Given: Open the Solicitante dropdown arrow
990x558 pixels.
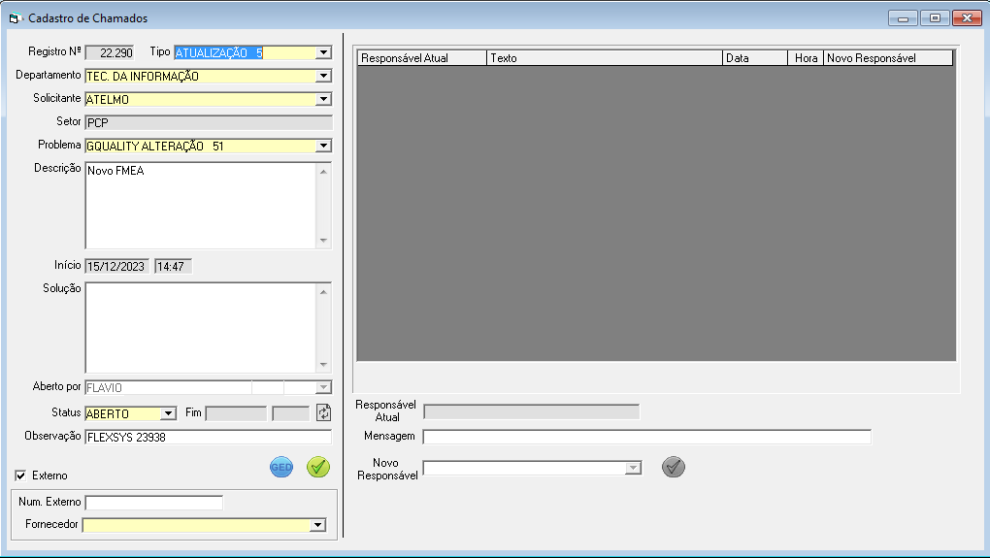Looking at the screenshot, I should click(323, 99).
